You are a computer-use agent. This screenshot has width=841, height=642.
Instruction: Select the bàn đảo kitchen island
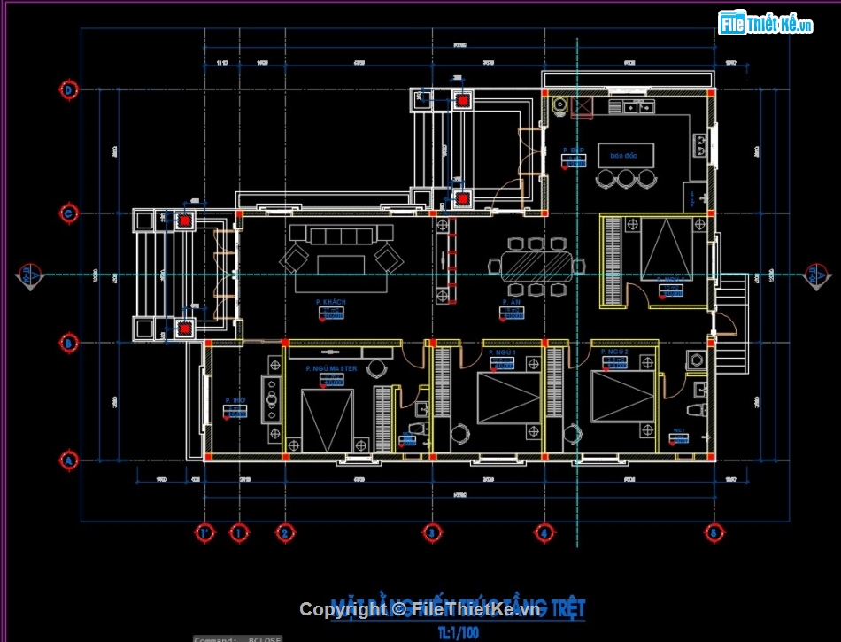(x=625, y=156)
